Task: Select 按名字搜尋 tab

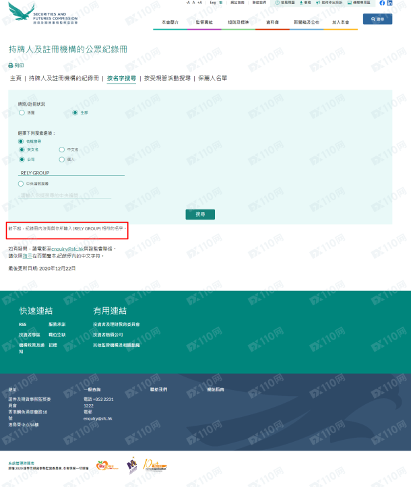Action: [x=121, y=78]
